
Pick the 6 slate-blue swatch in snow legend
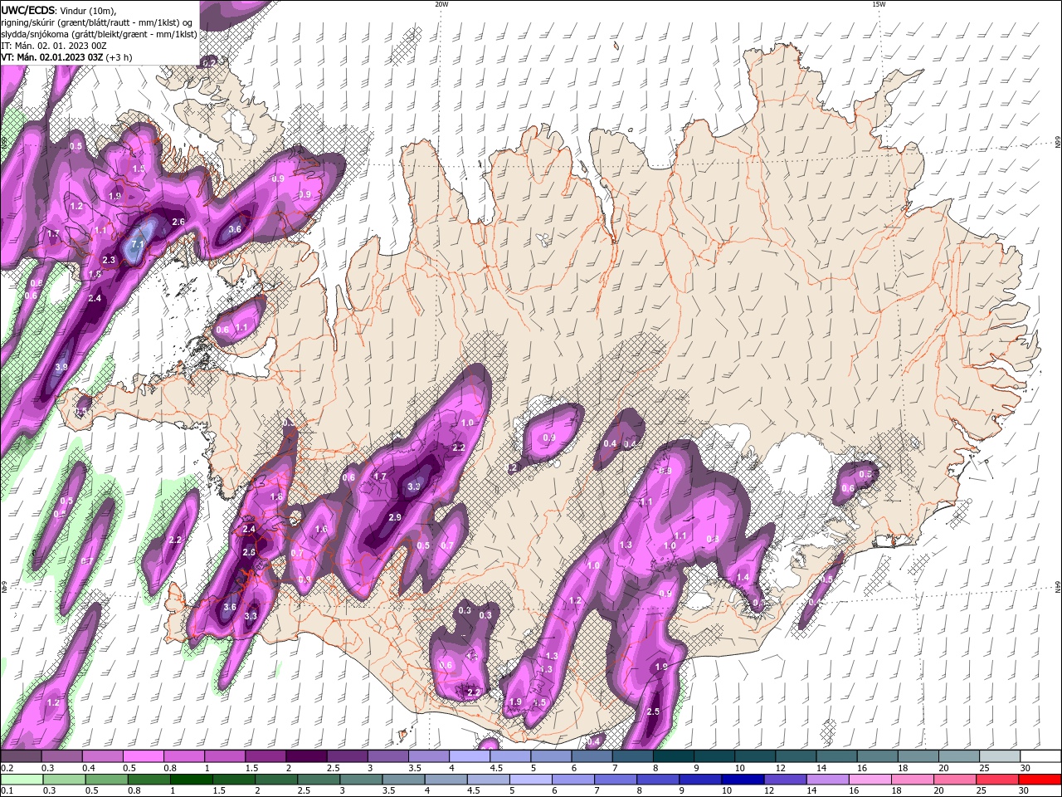point(592,756)
